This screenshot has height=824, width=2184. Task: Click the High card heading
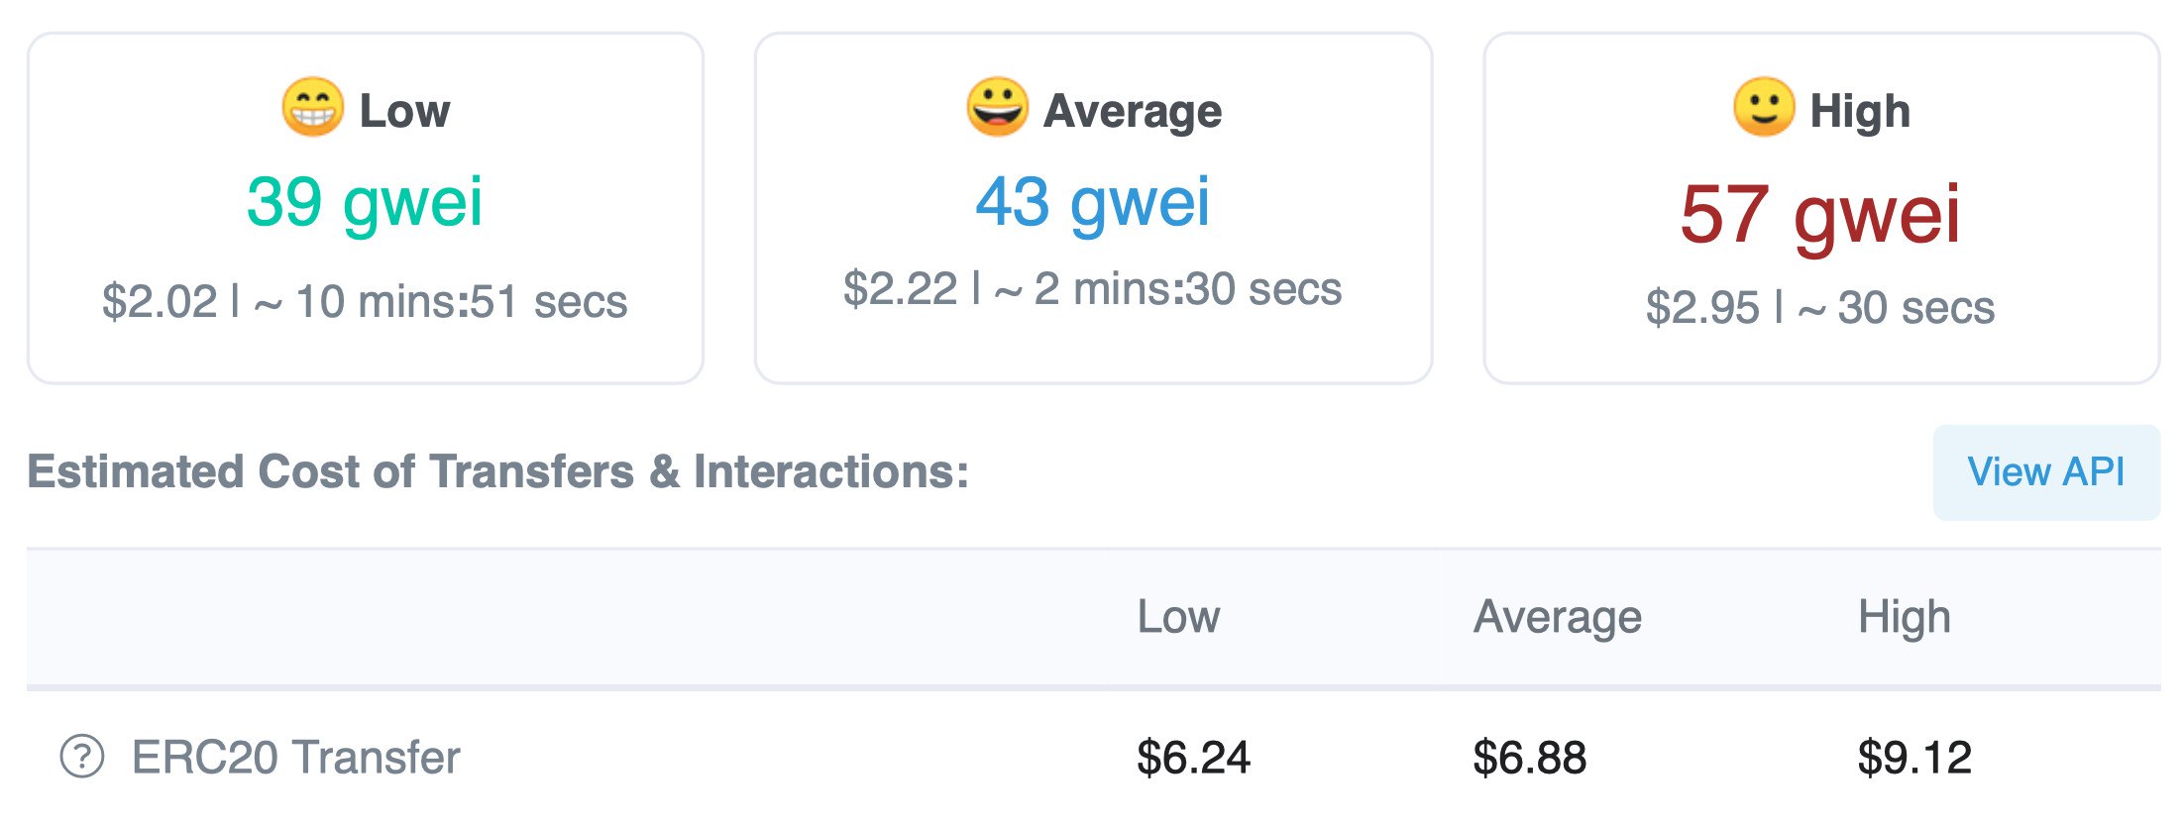[1860, 111]
